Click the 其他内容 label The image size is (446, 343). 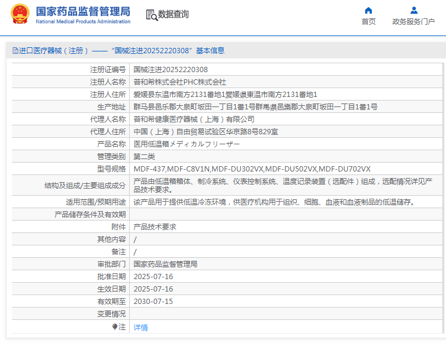pos(111,240)
